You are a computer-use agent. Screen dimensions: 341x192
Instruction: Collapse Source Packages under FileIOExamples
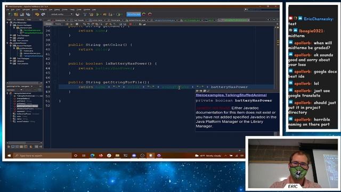click(11, 25)
